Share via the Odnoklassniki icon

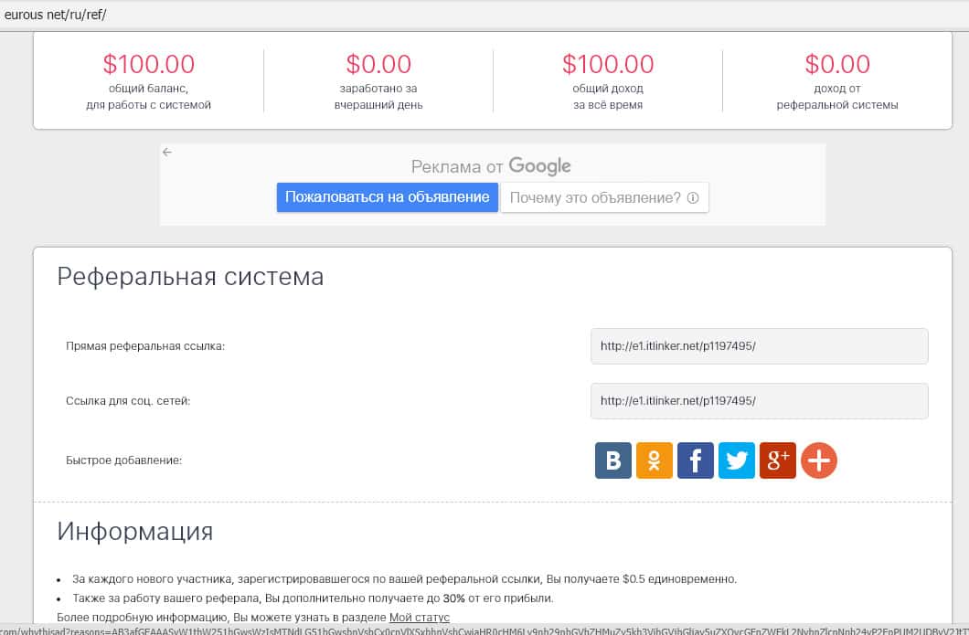coord(655,460)
